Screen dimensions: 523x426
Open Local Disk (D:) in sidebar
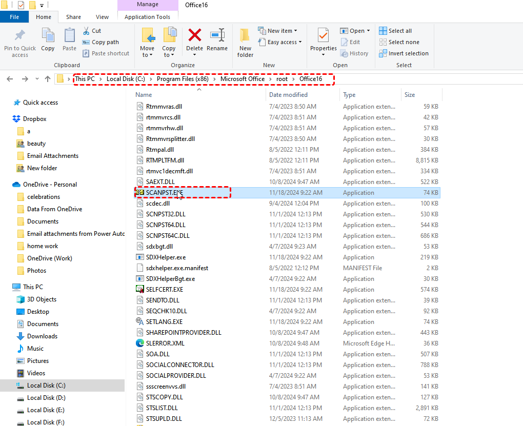tap(46, 398)
